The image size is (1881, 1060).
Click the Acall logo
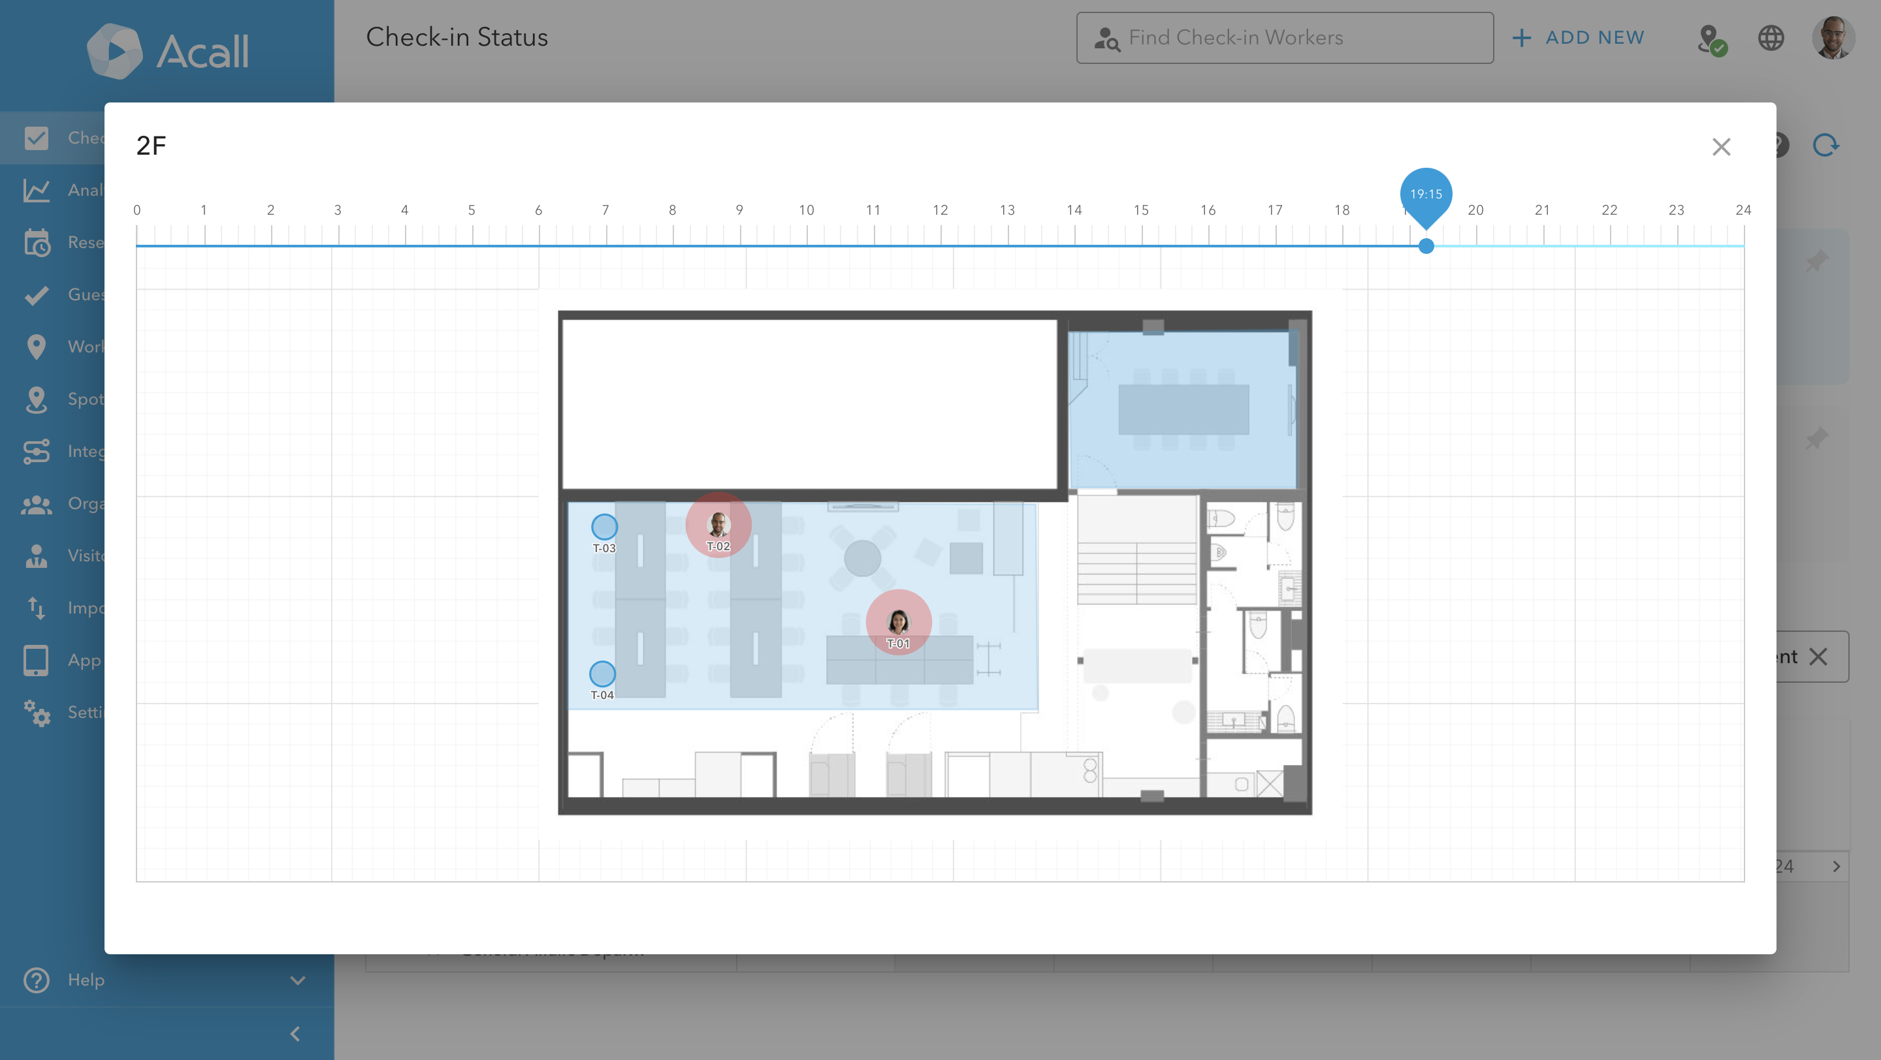[168, 51]
